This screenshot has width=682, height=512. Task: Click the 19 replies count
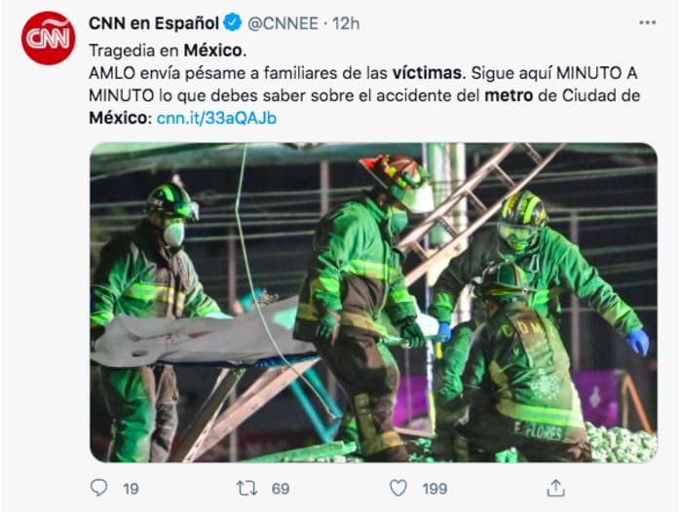point(131,489)
